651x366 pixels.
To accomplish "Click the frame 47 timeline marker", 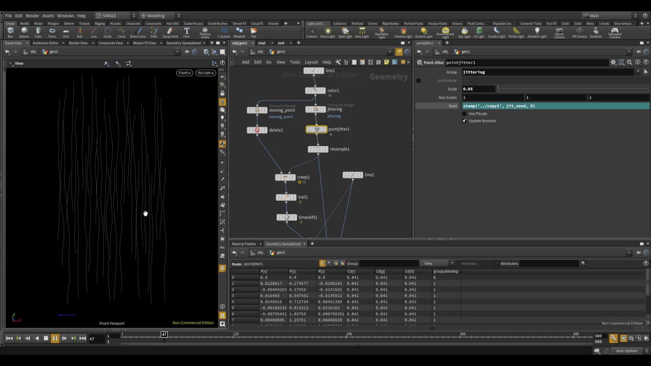I will [x=164, y=334].
